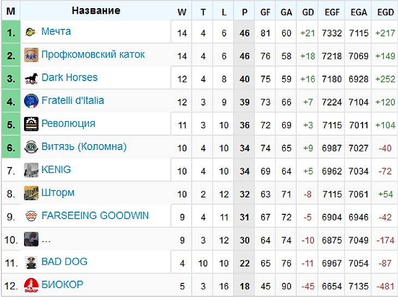Click the FARSEEING GOODWIN team logo
The width and height of the screenshot is (398, 297).
point(31,216)
